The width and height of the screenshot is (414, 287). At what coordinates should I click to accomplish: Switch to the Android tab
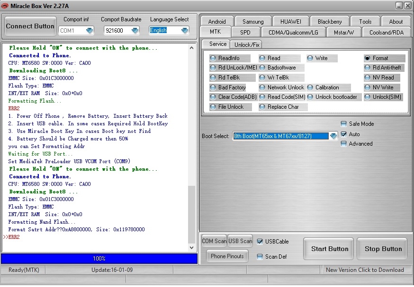[x=217, y=21]
